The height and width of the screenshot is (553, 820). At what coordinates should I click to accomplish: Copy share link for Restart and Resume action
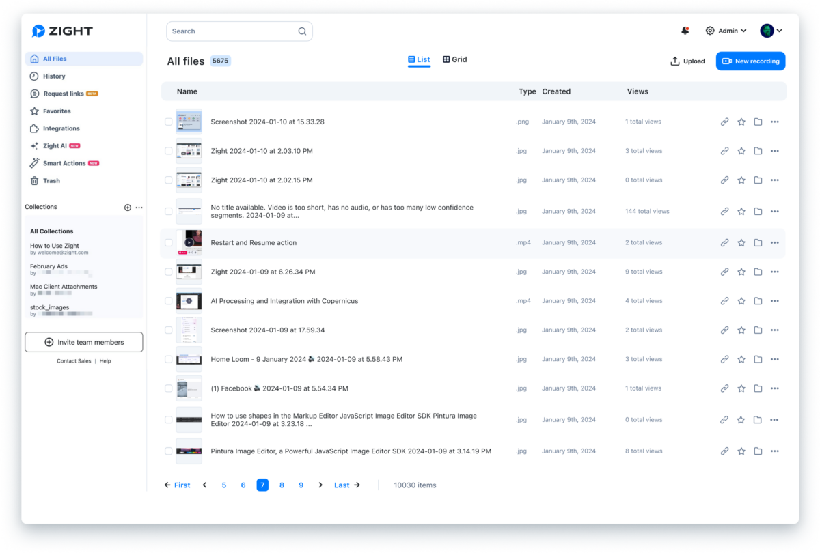[x=724, y=242]
